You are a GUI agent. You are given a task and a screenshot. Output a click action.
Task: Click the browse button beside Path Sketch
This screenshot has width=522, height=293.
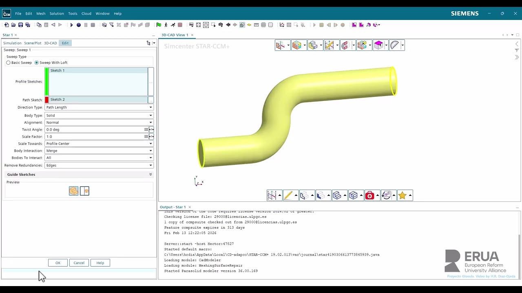point(151,100)
